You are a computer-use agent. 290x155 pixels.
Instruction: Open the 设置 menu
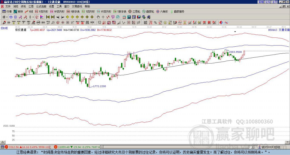click(x=52, y=7)
